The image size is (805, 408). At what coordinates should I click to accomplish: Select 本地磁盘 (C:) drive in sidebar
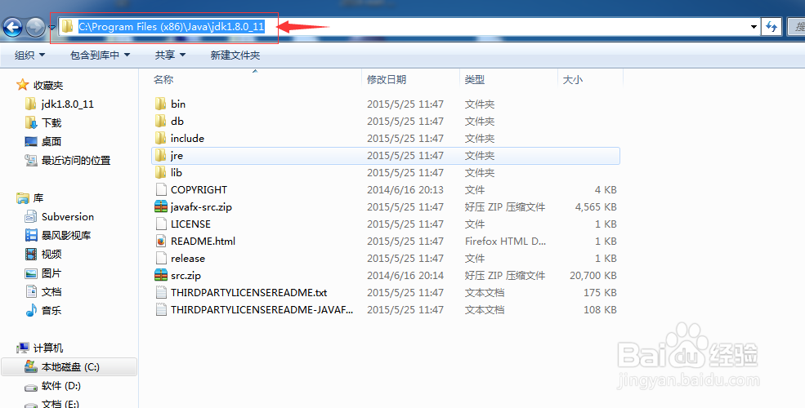click(70, 367)
